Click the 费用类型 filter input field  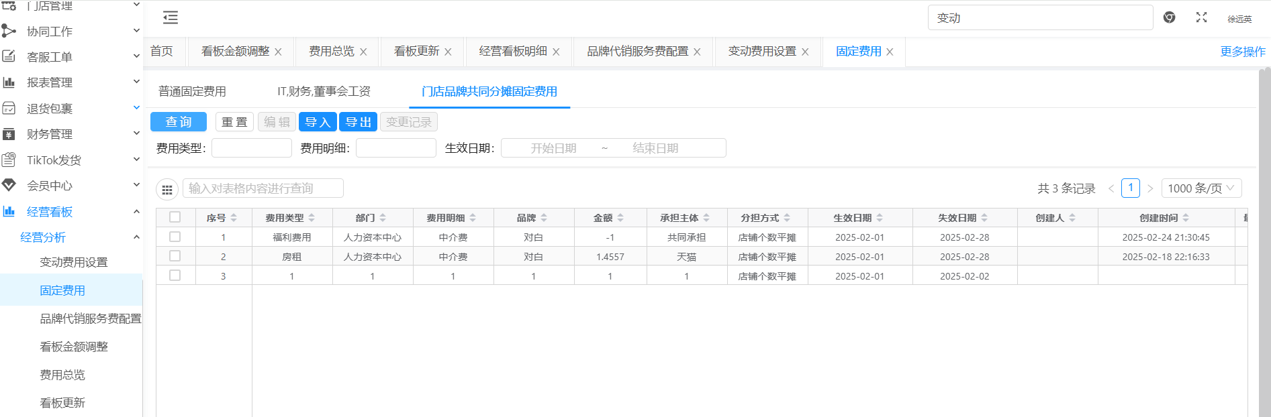pyautogui.click(x=252, y=148)
